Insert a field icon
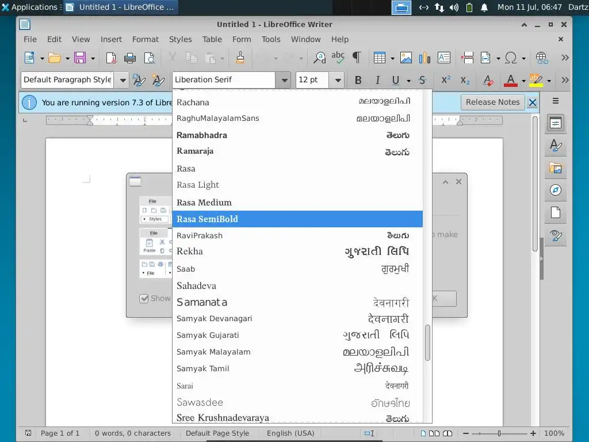Screen dimensions: 589x442 point(485,58)
